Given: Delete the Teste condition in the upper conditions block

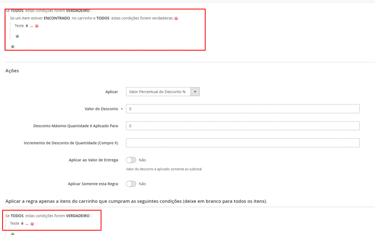Looking at the screenshot, I should [x=37, y=26].
